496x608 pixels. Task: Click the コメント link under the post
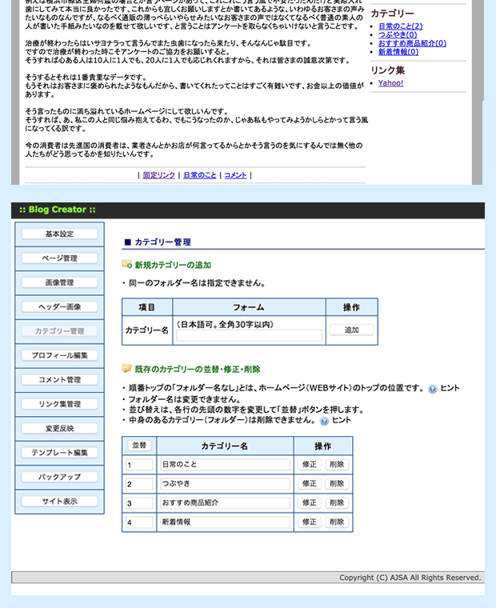235,175
